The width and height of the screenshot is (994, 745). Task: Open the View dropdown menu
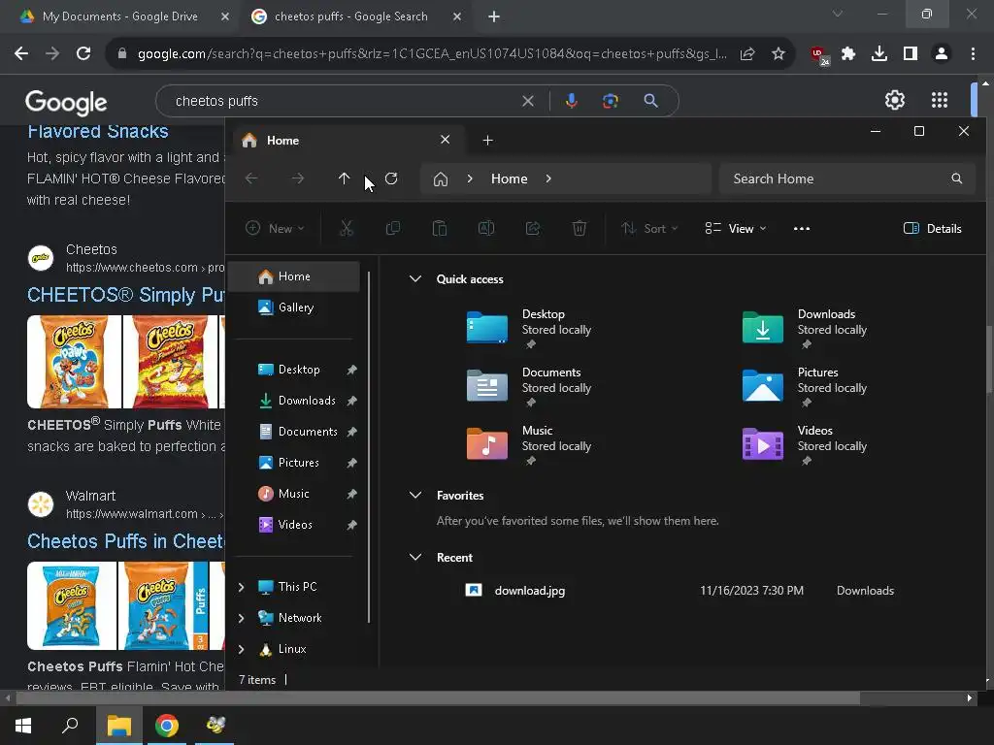736,229
